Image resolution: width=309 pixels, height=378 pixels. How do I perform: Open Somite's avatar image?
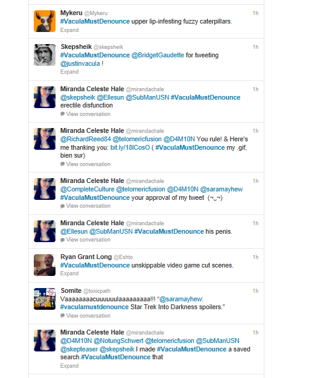(45, 299)
